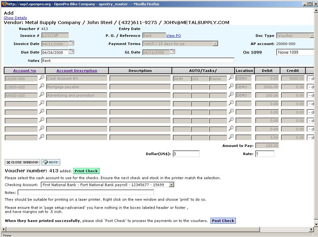
Task: Open the Invoice Date calendar picker
Action: (71, 43)
